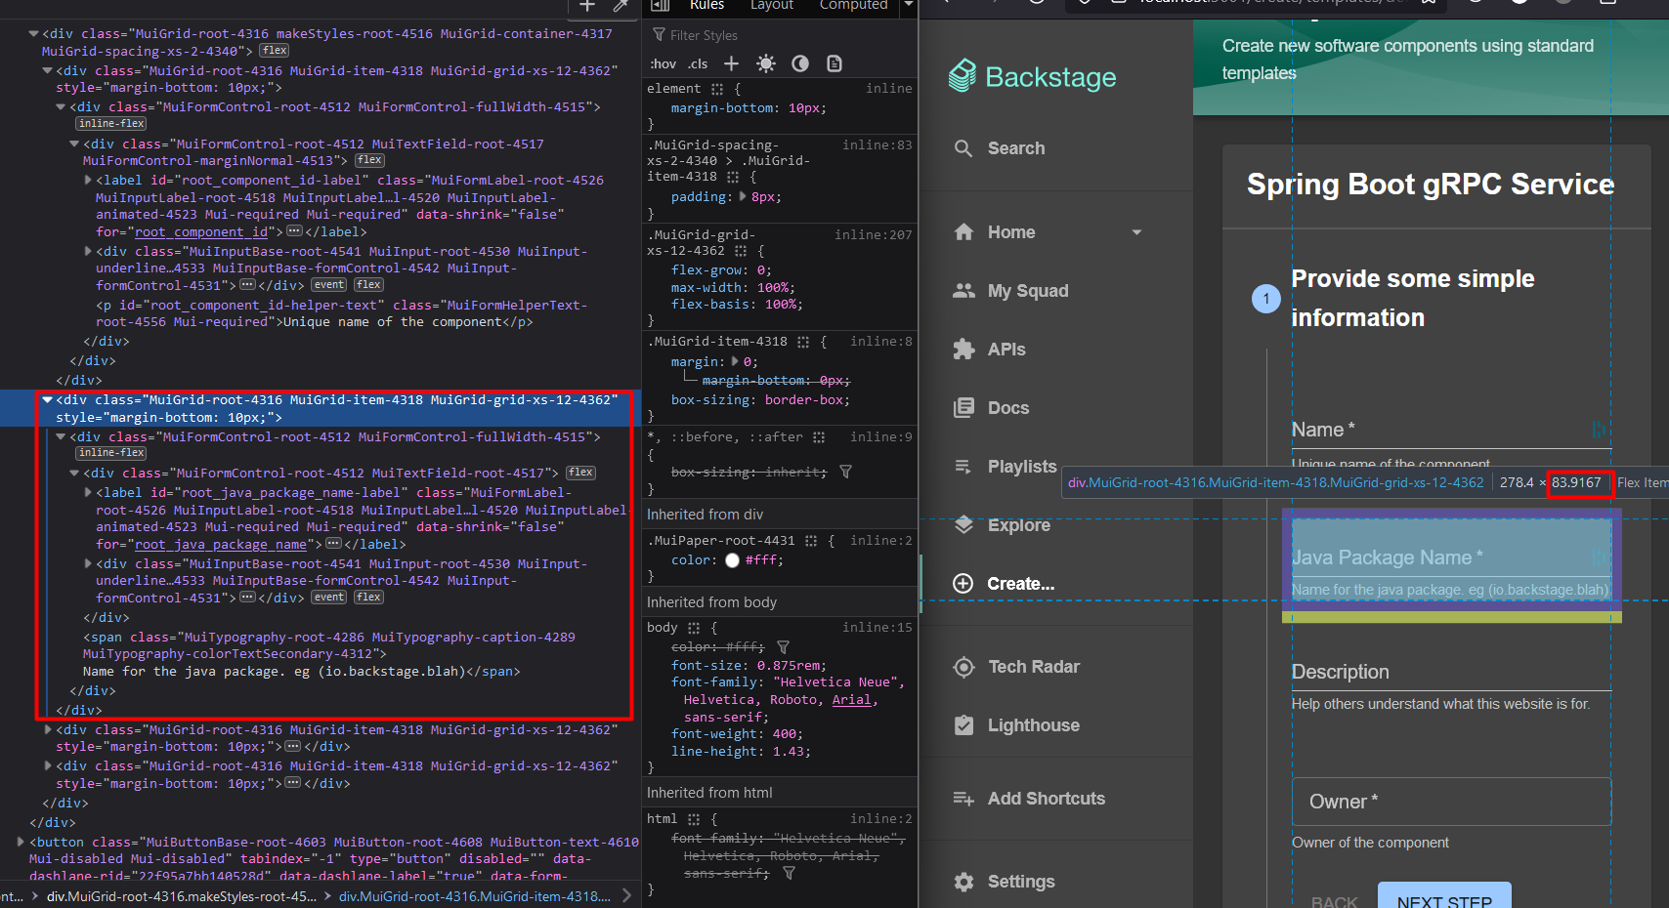Toggle the three-pane inspector icon beside Rules

pyautogui.click(x=661, y=5)
